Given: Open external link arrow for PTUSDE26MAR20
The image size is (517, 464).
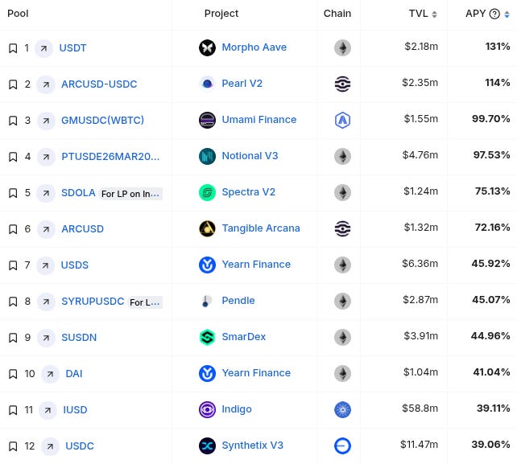Looking at the screenshot, I should point(46,157).
